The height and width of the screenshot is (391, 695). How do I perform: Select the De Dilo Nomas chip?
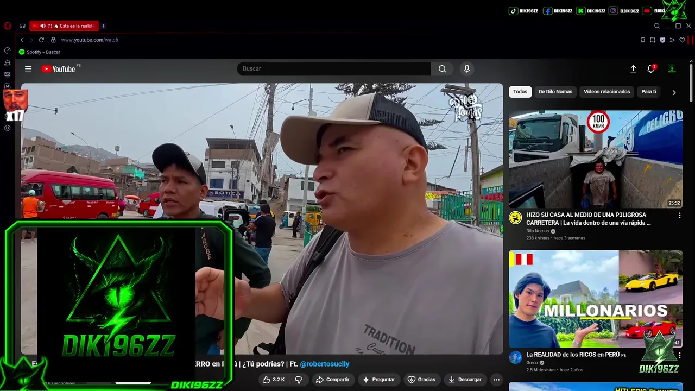click(555, 92)
